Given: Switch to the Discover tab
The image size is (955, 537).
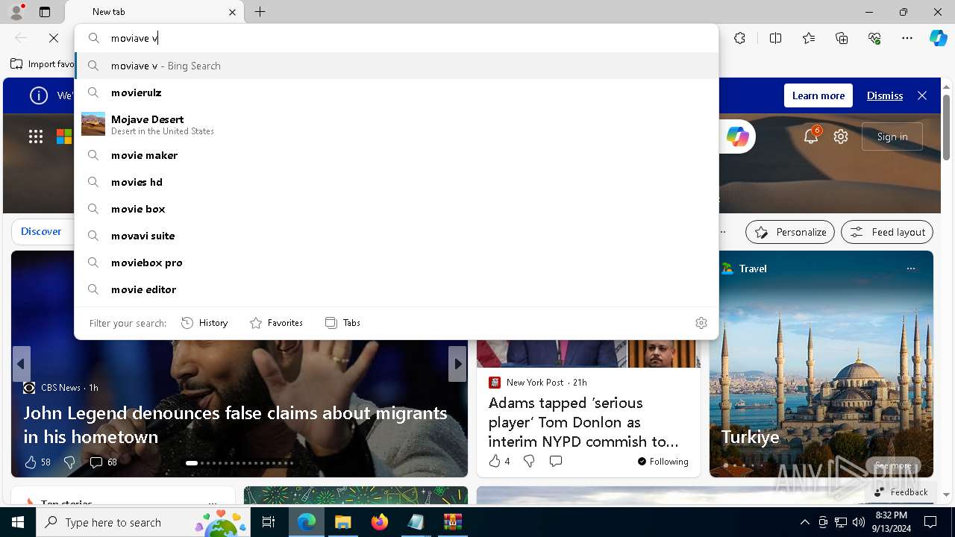Looking at the screenshot, I should pyautogui.click(x=41, y=231).
